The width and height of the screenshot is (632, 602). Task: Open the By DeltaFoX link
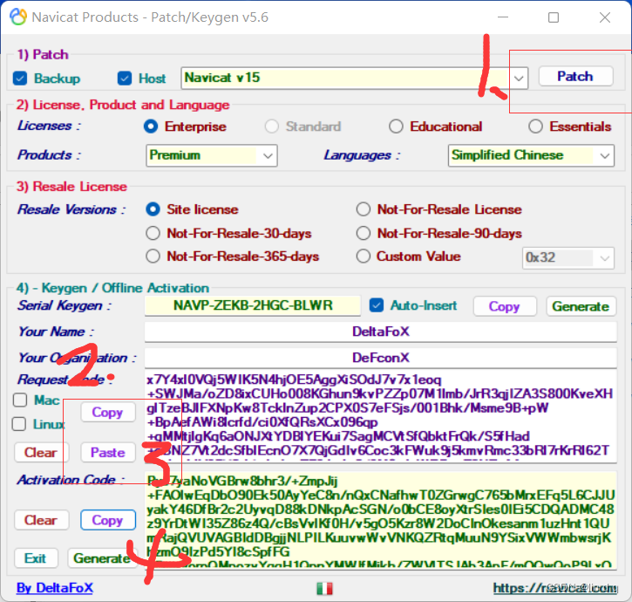[55, 588]
